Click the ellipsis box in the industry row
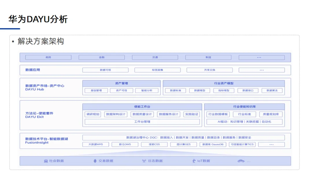The height and width of the screenshot is (176, 312). [262, 57]
